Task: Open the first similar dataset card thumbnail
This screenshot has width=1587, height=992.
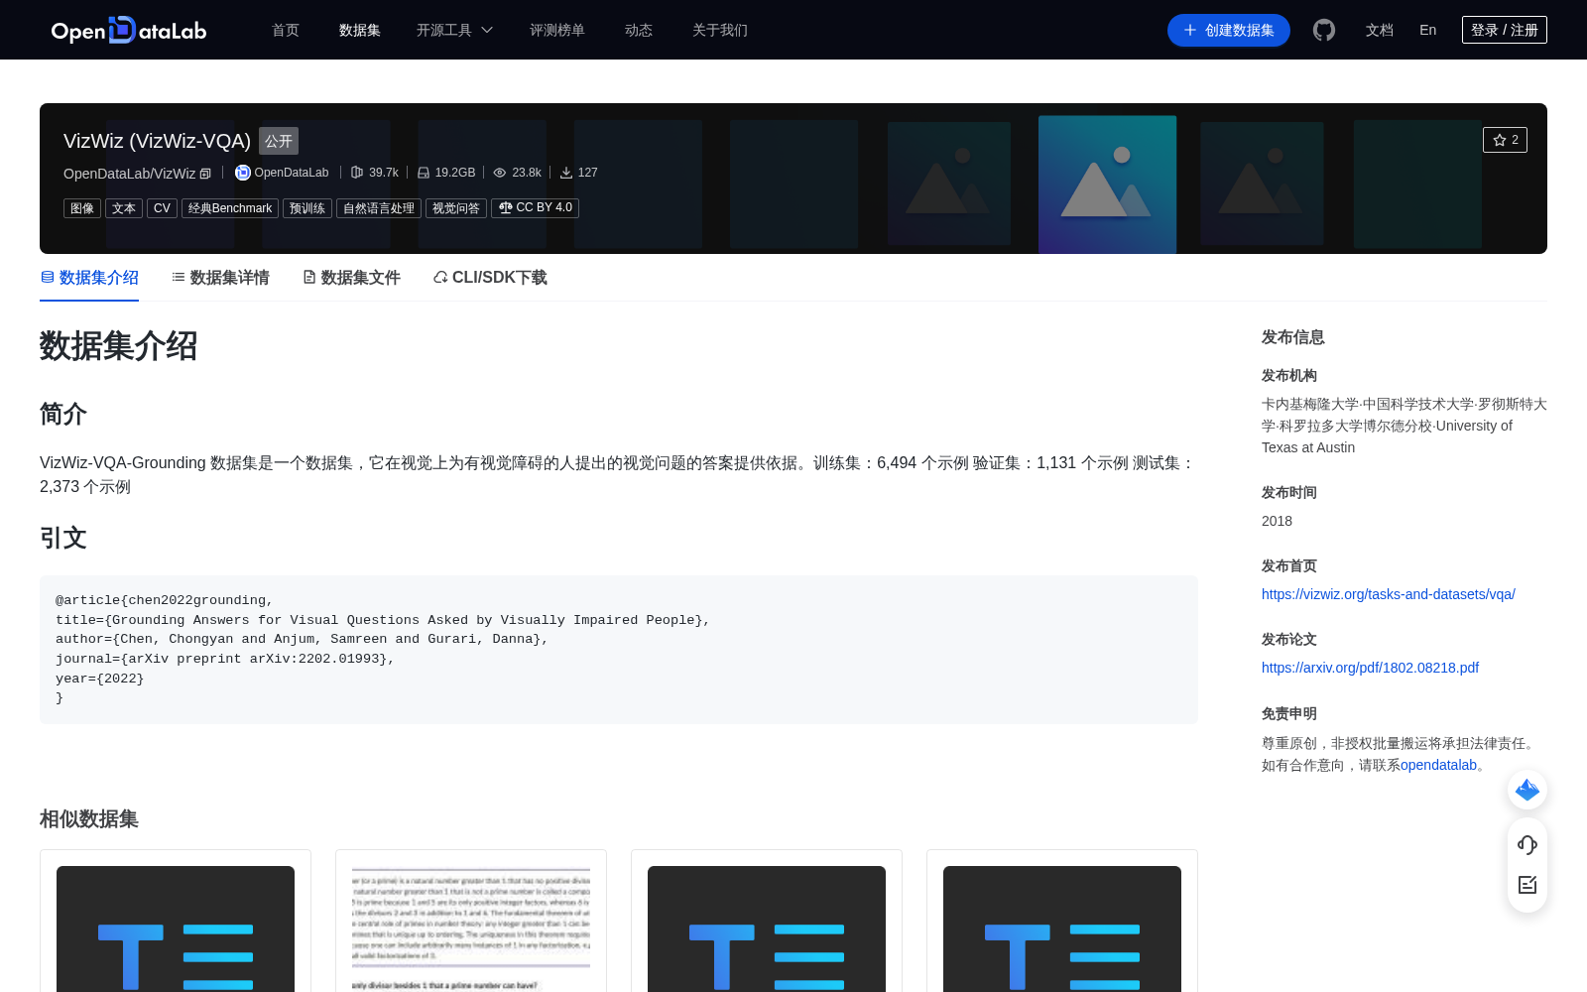Action: tap(176, 929)
